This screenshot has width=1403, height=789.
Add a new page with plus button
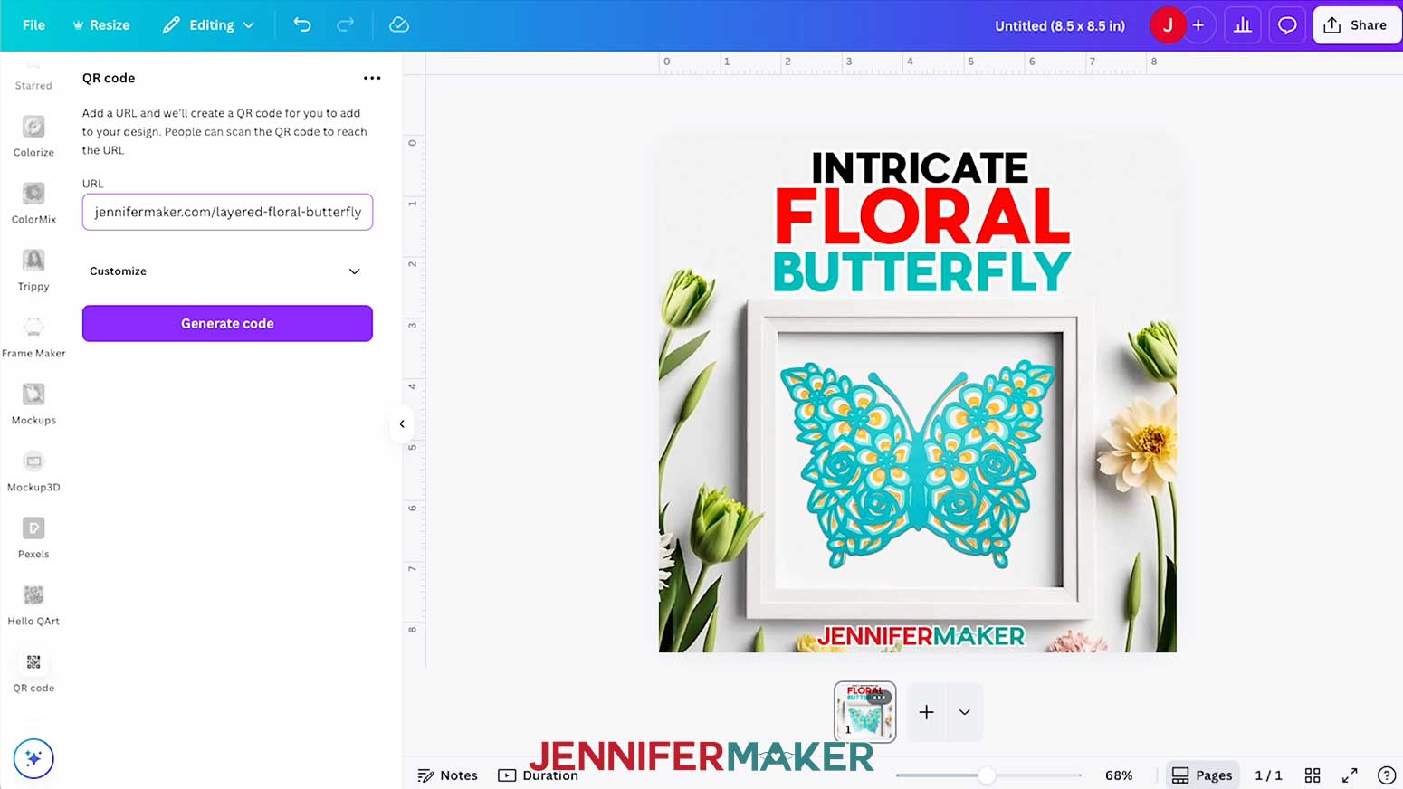pyautogui.click(x=927, y=712)
